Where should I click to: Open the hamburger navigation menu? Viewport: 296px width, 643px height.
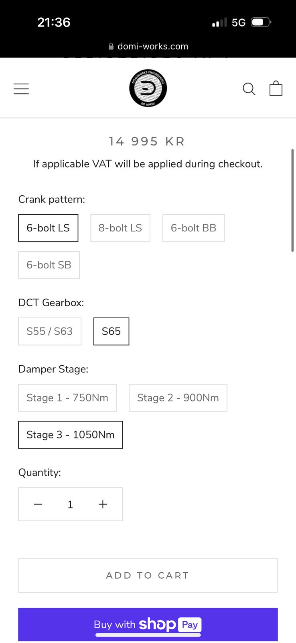(x=21, y=89)
